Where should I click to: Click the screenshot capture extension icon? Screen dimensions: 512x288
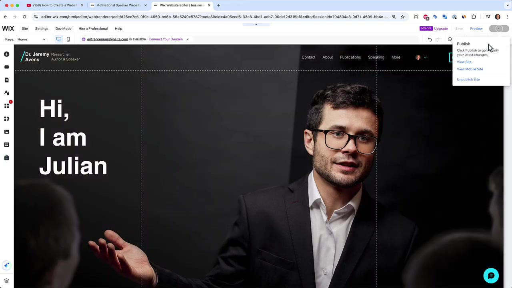coord(416,17)
